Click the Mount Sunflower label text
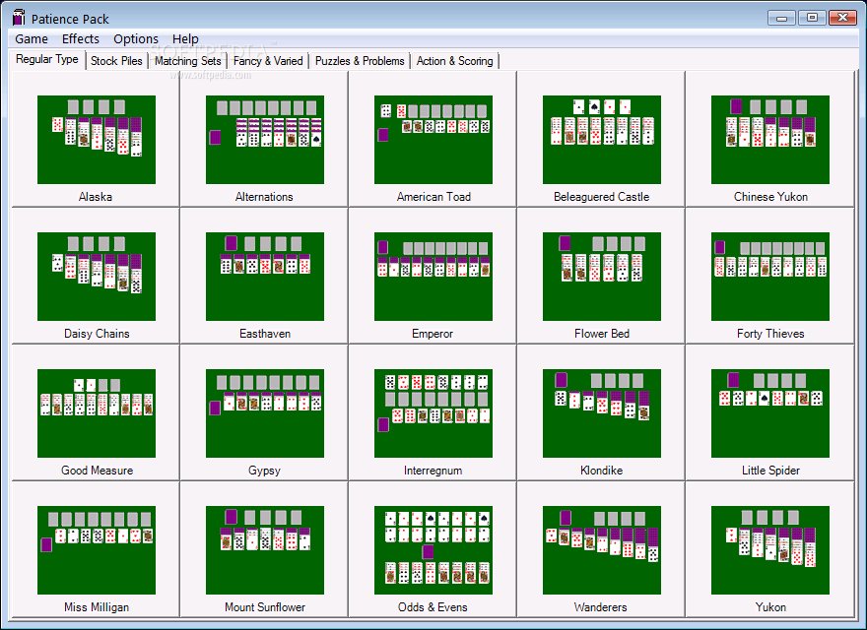867x630 pixels. (265, 606)
